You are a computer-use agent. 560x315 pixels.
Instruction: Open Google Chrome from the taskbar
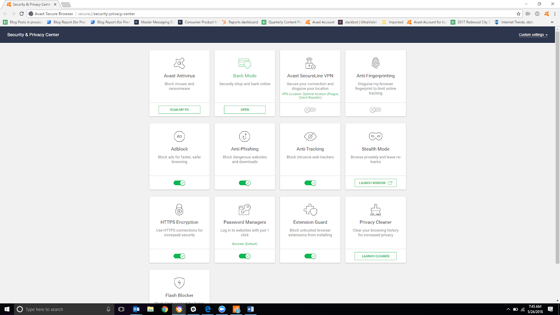164,309
